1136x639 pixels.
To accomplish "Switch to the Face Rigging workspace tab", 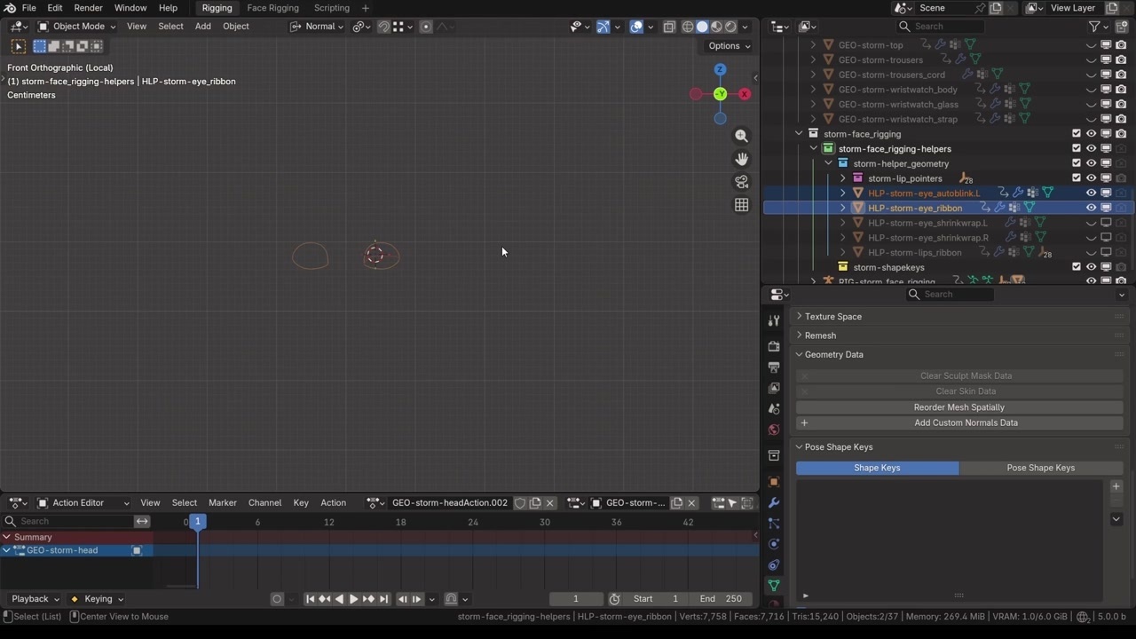I will point(272,8).
